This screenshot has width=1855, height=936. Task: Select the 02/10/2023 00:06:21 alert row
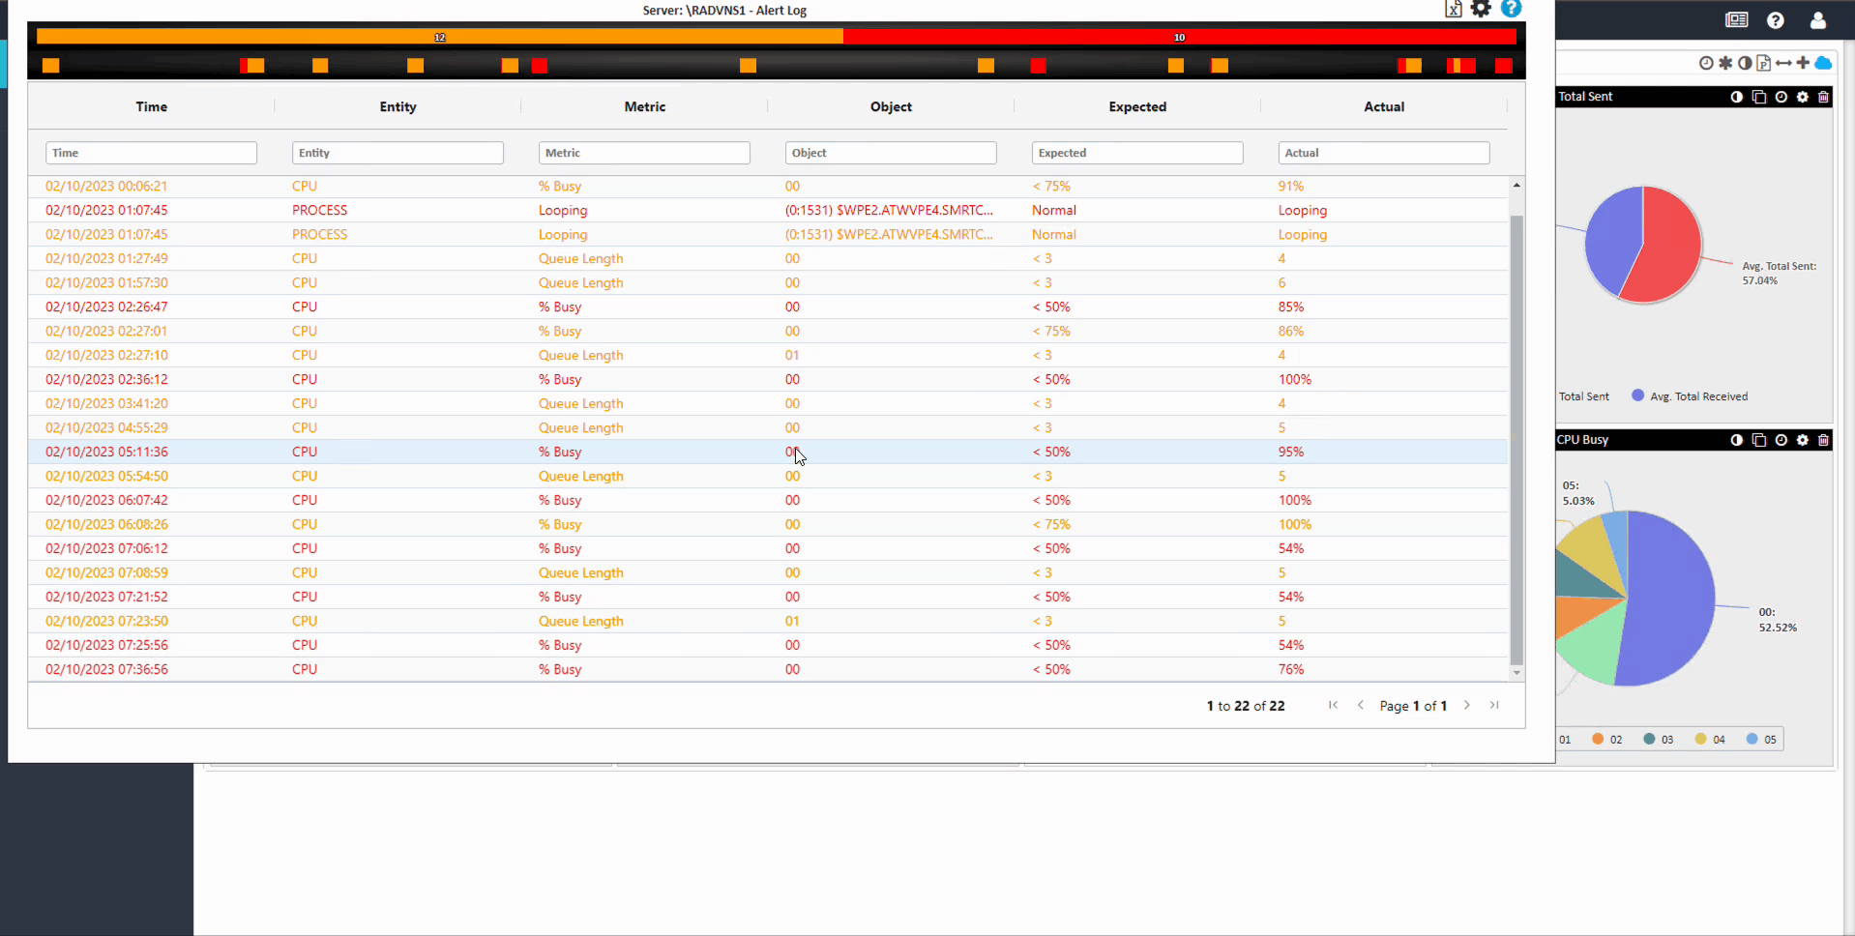768,186
